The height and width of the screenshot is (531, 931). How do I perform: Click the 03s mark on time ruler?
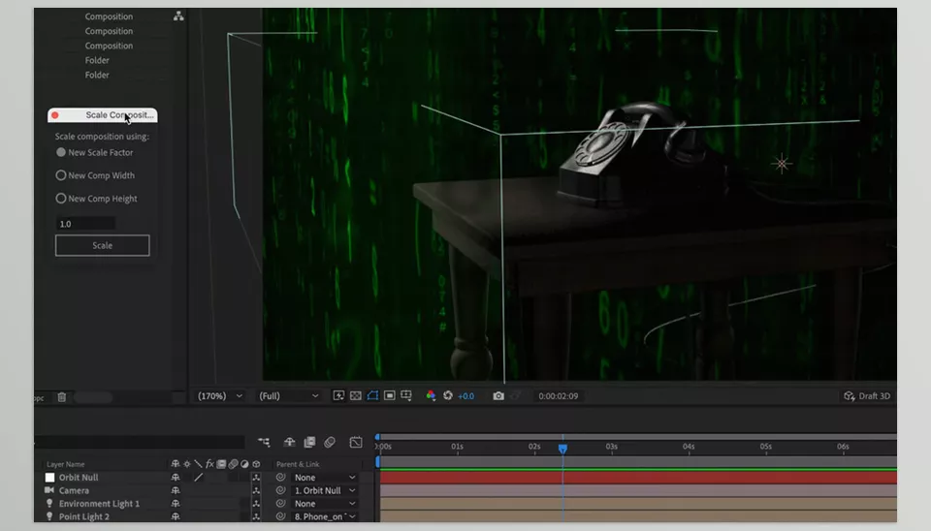(x=612, y=447)
